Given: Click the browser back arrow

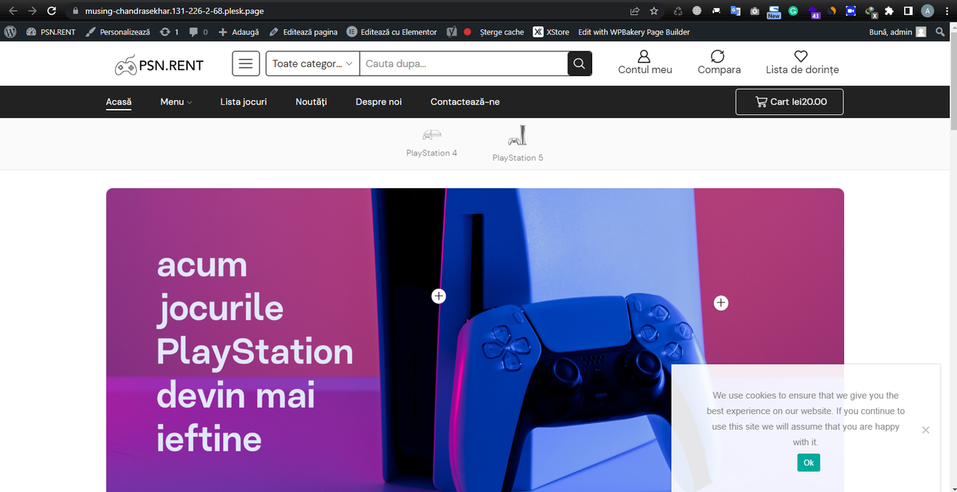Looking at the screenshot, I should [13, 11].
